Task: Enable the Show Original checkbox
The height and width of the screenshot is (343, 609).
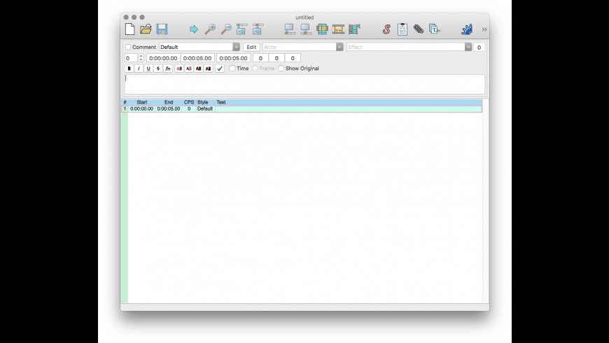Action: pyautogui.click(x=281, y=69)
